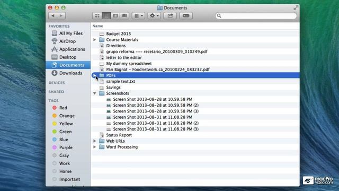Go forward with the forward arrow
339x191 pixels.
[61, 15]
